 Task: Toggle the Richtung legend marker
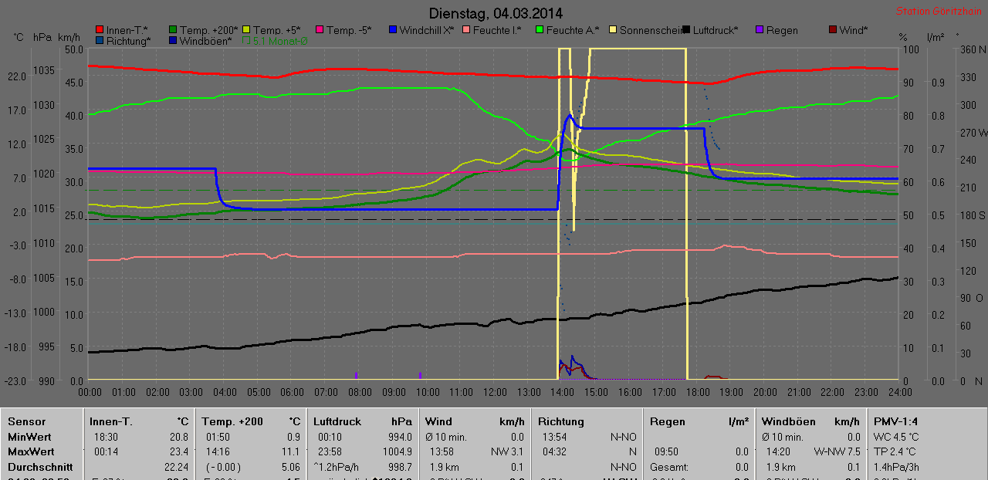coord(99,41)
